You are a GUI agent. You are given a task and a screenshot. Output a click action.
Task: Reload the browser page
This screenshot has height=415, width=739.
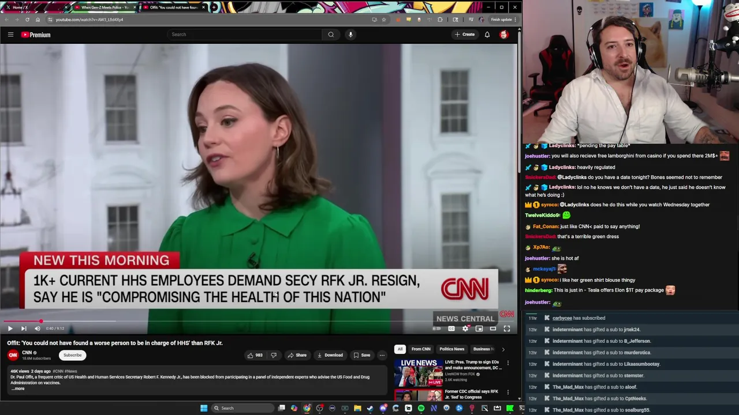click(x=27, y=20)
